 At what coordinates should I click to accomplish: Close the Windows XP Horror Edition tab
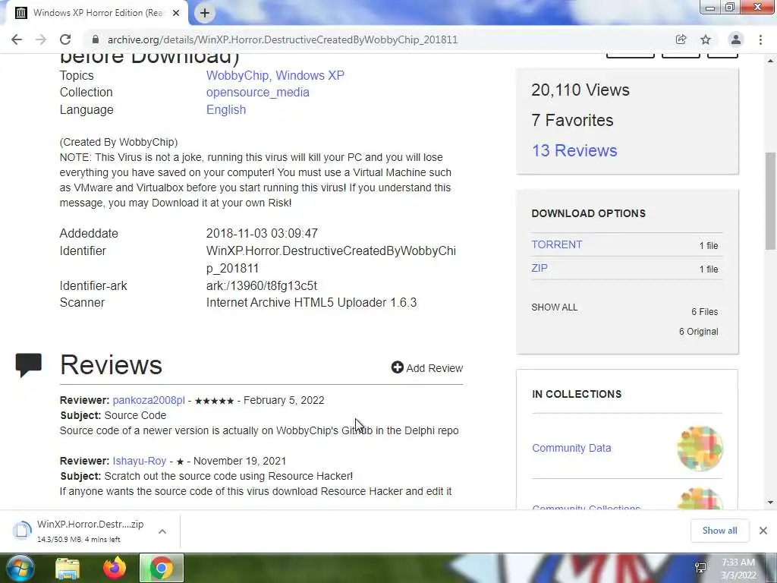[x=176, y=14]
